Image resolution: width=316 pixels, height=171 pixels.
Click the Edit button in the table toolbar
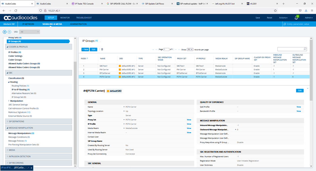point(94,49)
